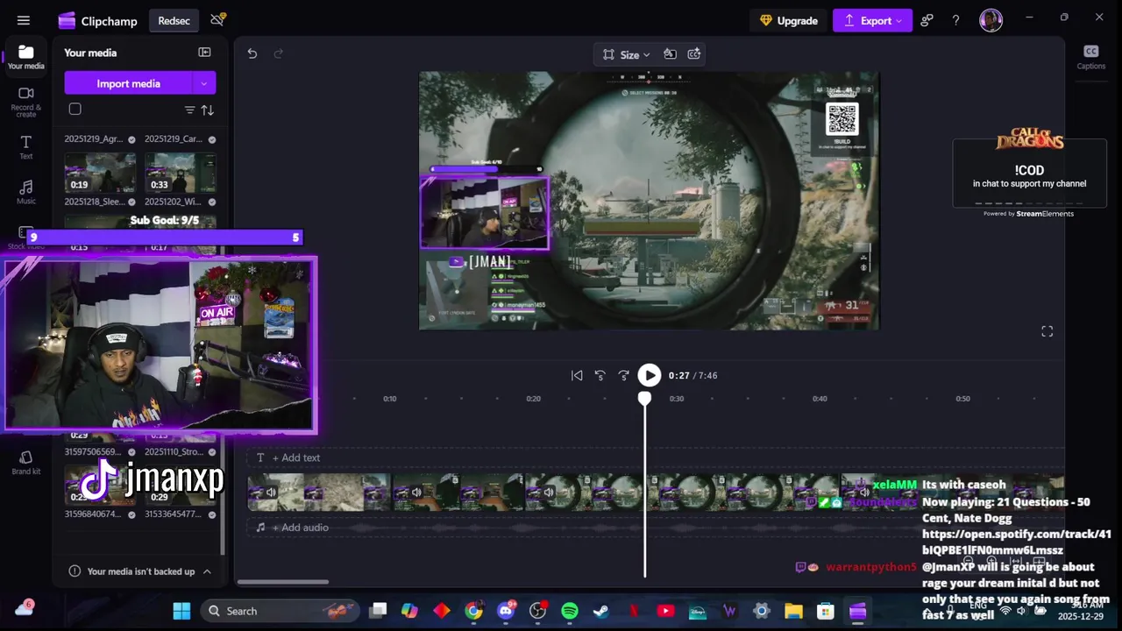Open File Explorer from the taskbar

click(x=793, y=611)
